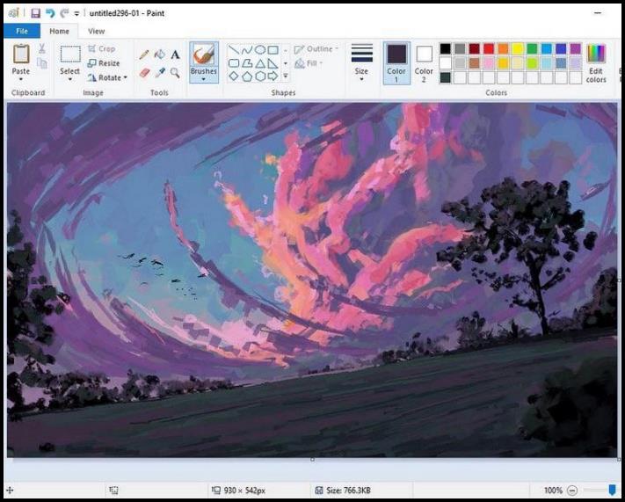Open the File menu
The width and height of the screenshot is (625, 502).
pyautogui.click(x=22, y=31)
